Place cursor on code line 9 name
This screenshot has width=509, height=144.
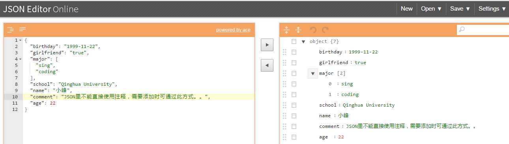51,90
